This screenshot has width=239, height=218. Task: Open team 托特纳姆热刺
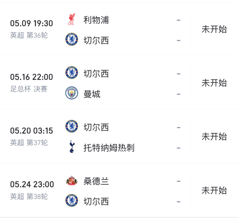(x=109, y=148)
